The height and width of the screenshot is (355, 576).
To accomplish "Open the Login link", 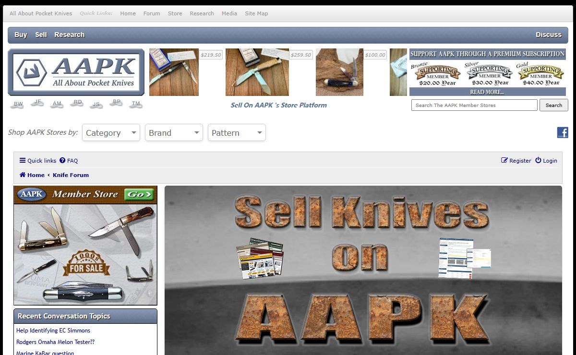I will [546, 161].
